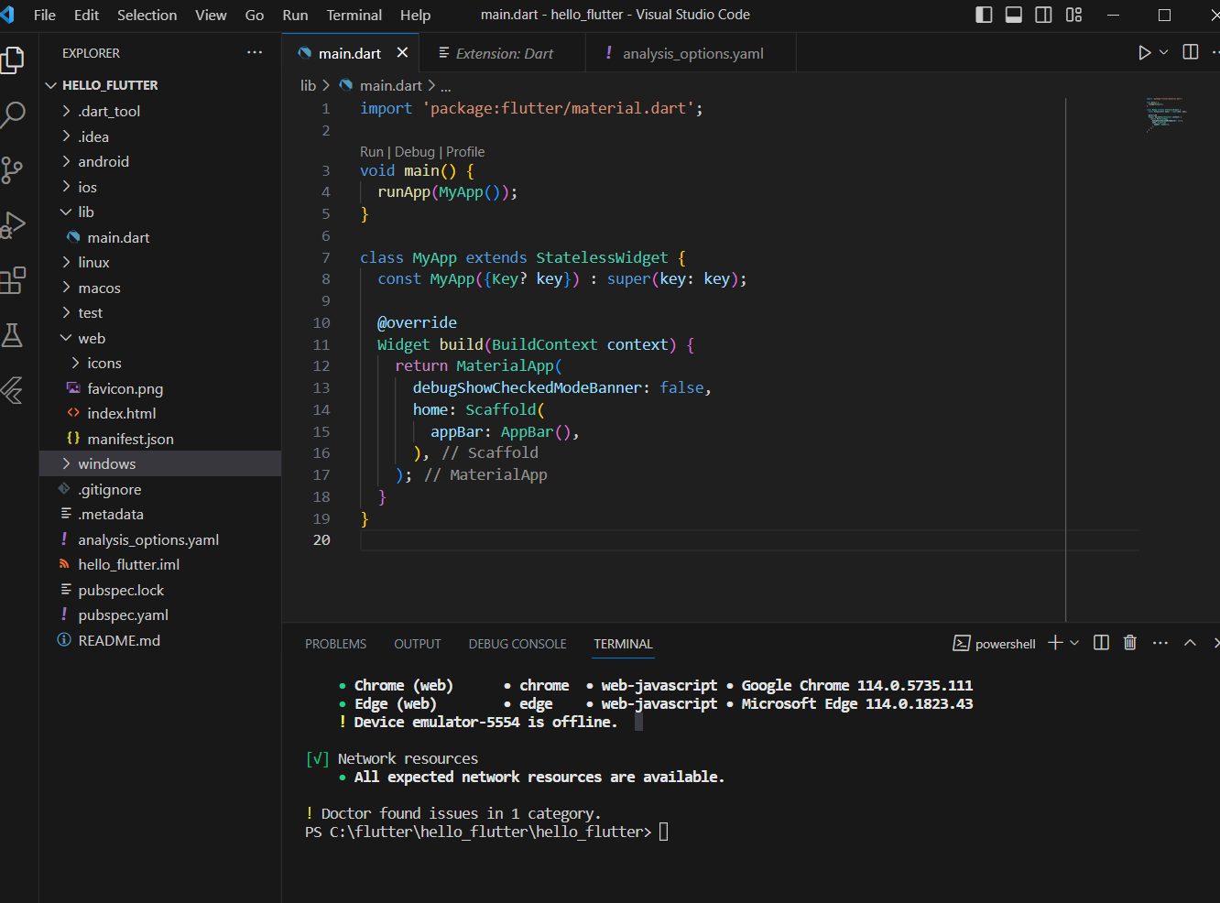Switch to the analysis_options.yaml tab
The height and width of the screenshot is (903, 1220).
tap(692, 53)
